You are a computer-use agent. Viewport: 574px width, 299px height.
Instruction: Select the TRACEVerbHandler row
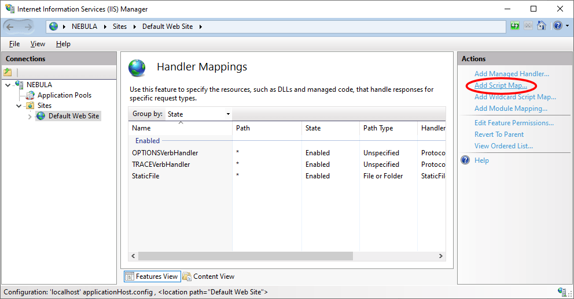[x=288, y=165]
